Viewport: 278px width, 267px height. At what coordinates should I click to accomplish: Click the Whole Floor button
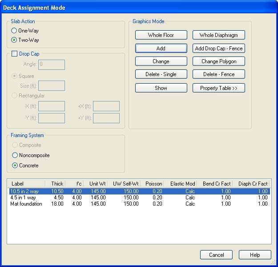pos(161,35)
